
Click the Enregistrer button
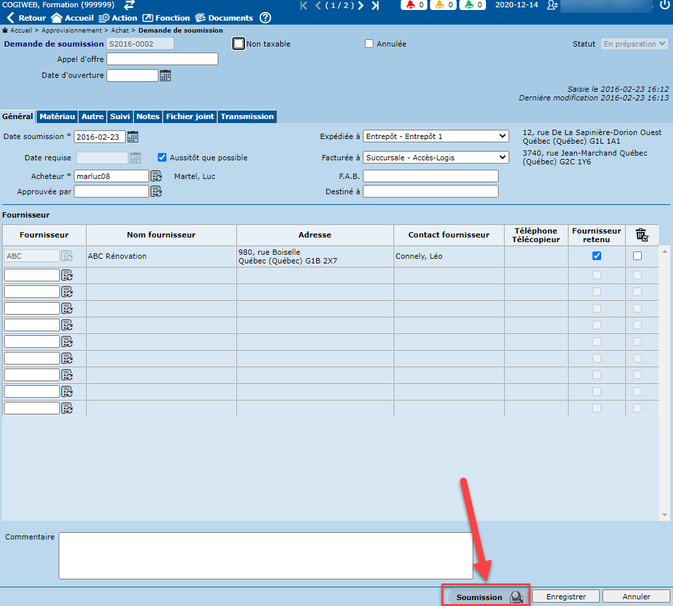coord(565,597)
